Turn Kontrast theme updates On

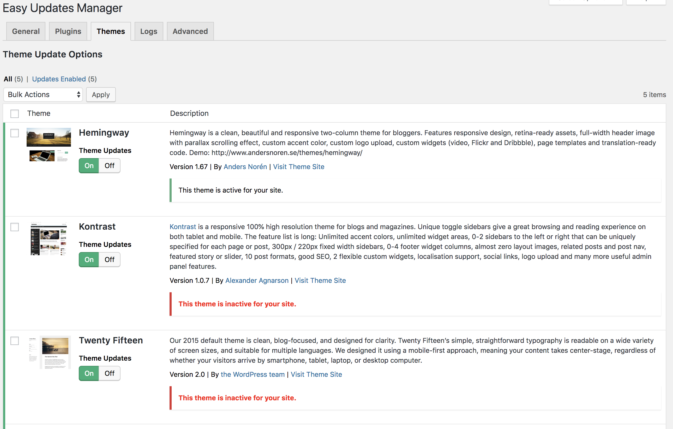89,260
